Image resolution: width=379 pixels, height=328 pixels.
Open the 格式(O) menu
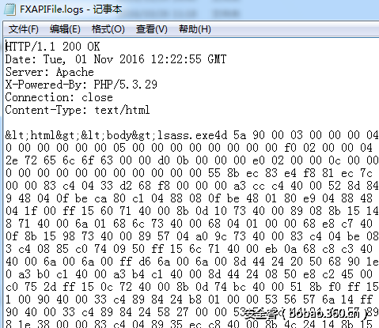pos(108,29)
